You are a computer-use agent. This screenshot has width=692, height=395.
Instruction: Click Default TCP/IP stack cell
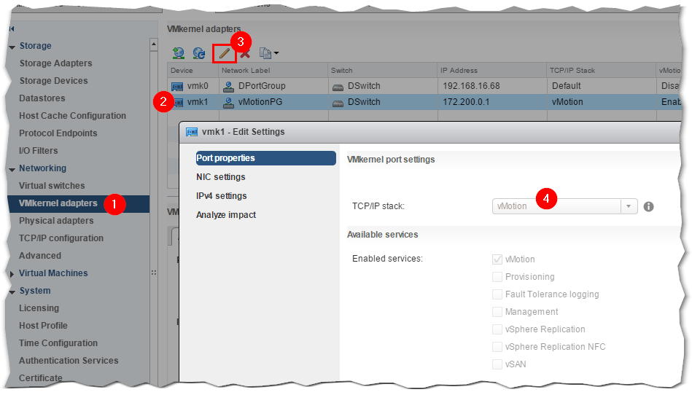pyautogui.click(x=567, y=86)
